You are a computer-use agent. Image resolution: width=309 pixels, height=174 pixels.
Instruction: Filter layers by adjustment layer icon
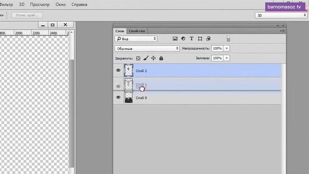(x=183, y=39)
